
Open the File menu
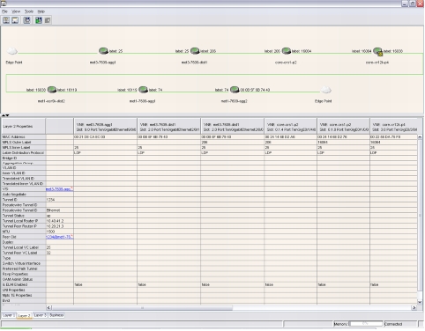4,11
